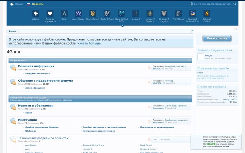
Task: Open krege profile in Команда форума
Action: pos(208,55)
